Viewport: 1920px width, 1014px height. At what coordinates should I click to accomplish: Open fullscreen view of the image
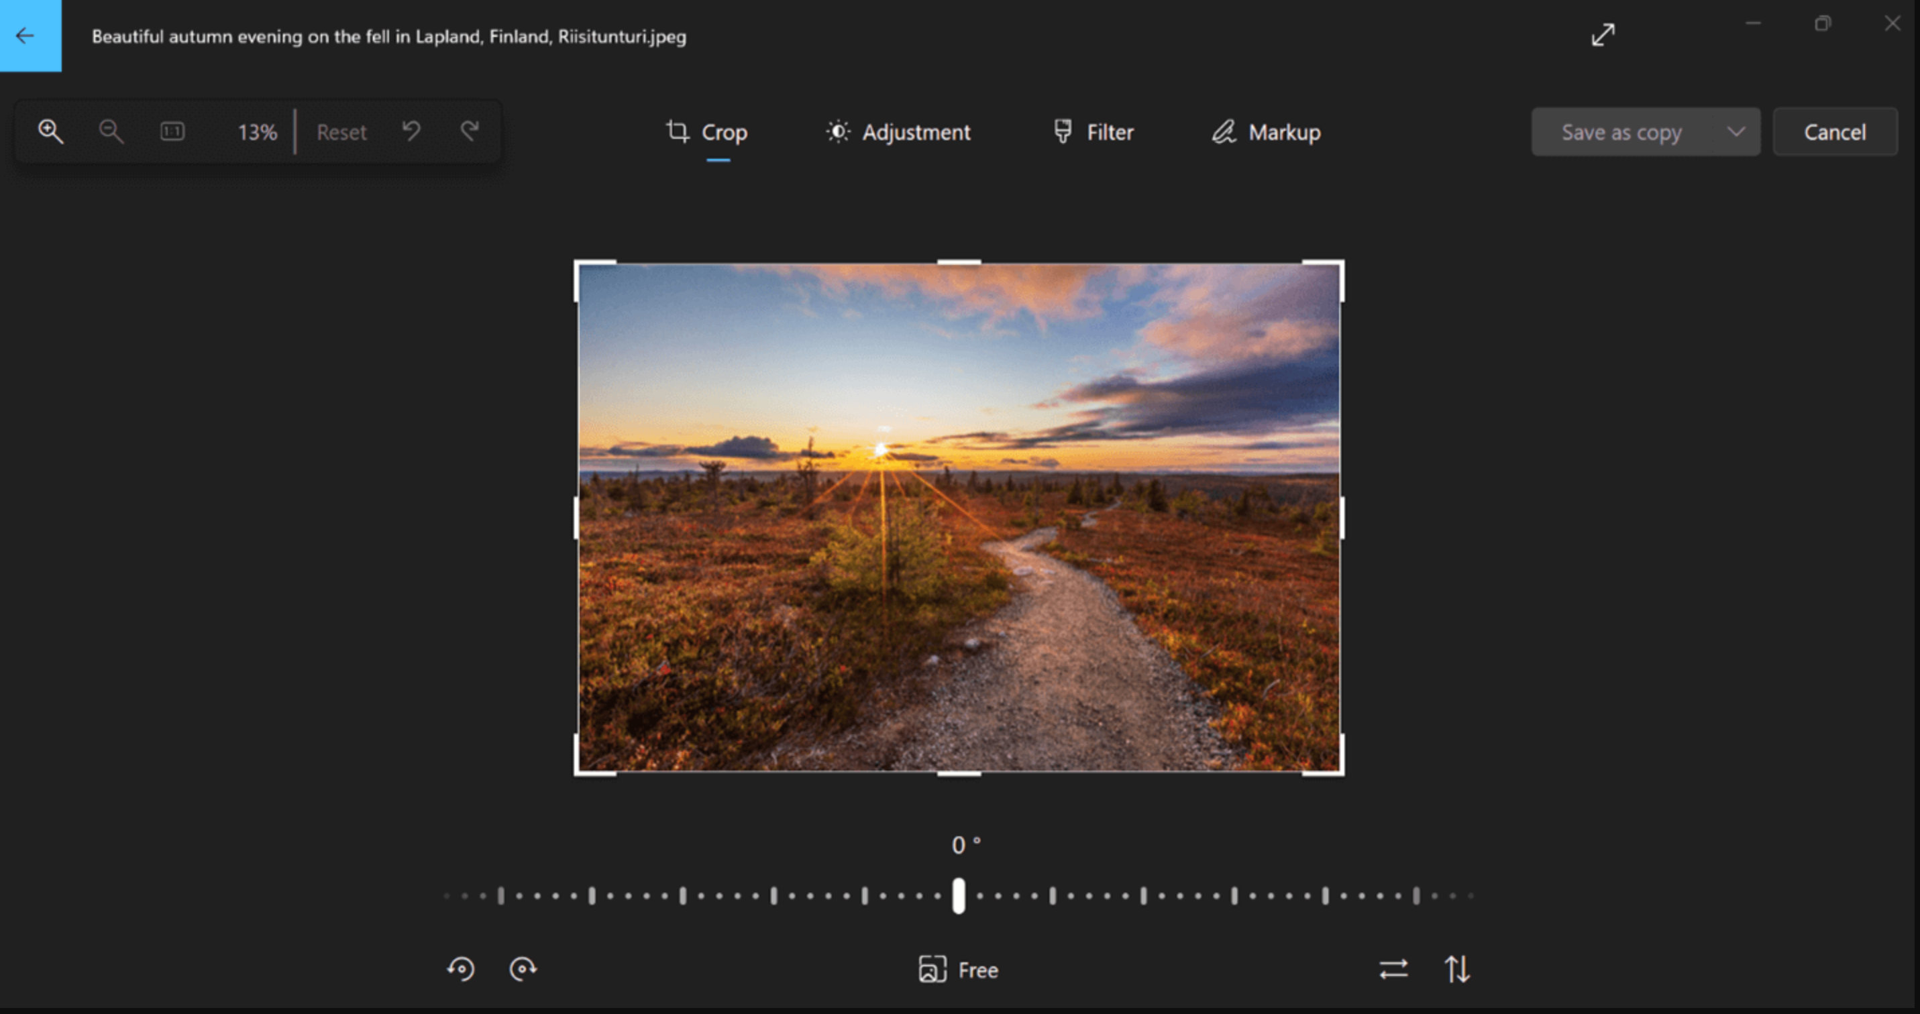pyautogui.click(x=1603, y=35)
